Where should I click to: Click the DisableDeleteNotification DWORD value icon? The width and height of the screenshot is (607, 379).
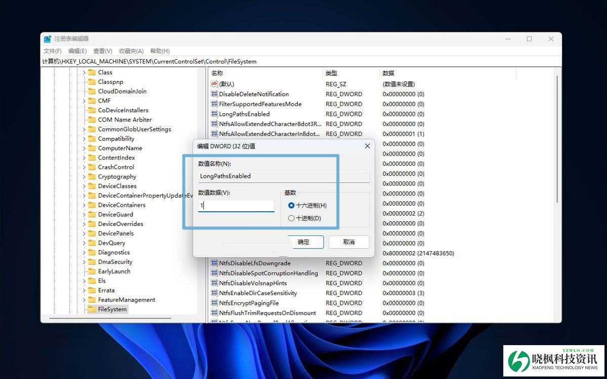214,94
